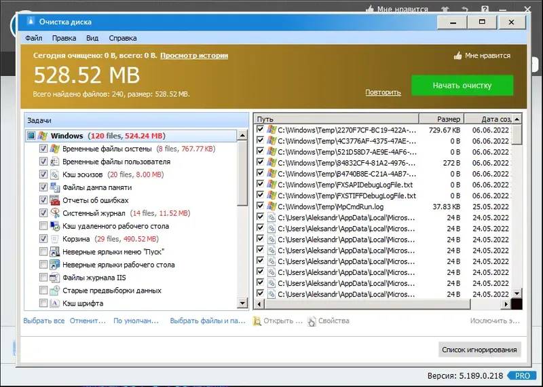This screenshot has height=387, width=543.
Task: Sort file list by the 'Путь' column
Action: [337, 119]
